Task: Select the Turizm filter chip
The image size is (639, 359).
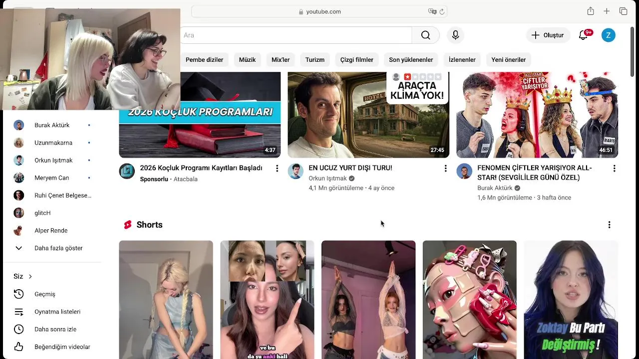Action: point(315,60)
